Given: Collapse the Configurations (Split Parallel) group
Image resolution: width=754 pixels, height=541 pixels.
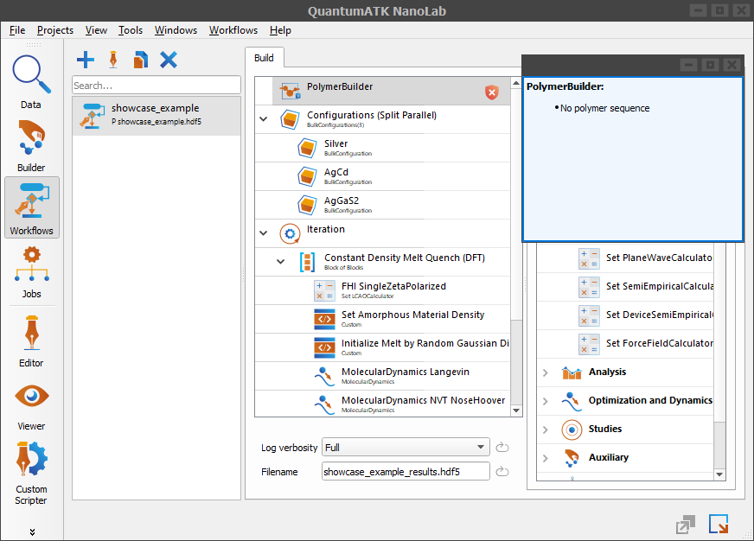Looking at the screenshot, I should coord(264,118).
